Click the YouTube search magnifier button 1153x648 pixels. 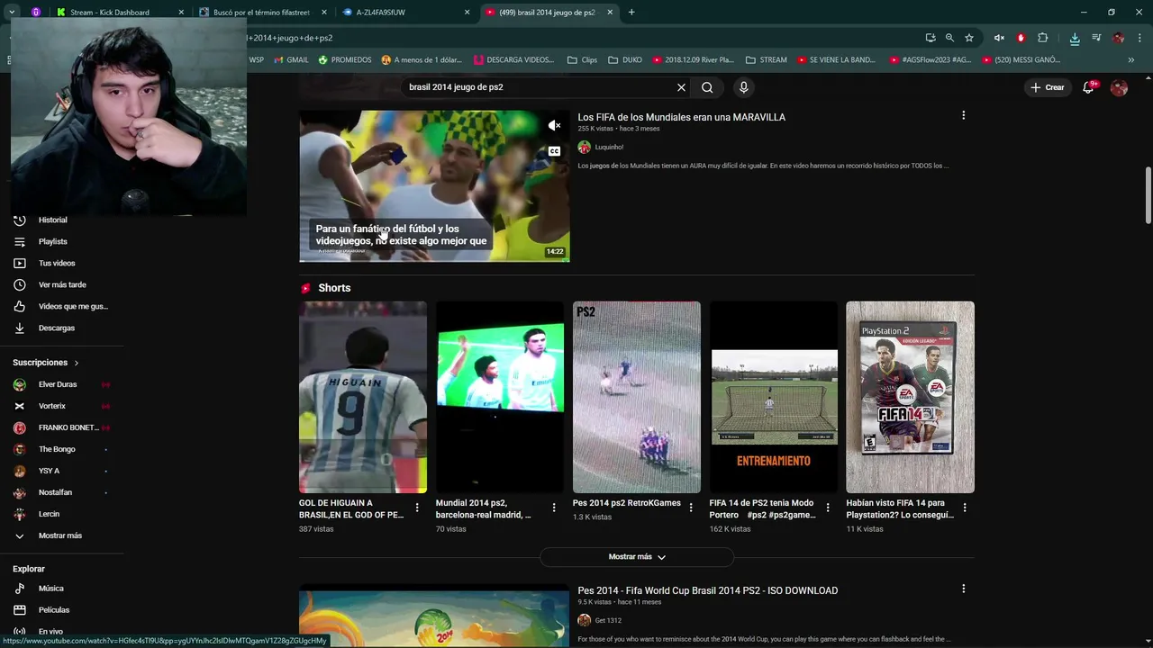[707, 87]
